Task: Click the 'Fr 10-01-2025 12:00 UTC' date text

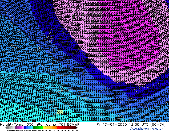Action: click(x=122, y=125)
